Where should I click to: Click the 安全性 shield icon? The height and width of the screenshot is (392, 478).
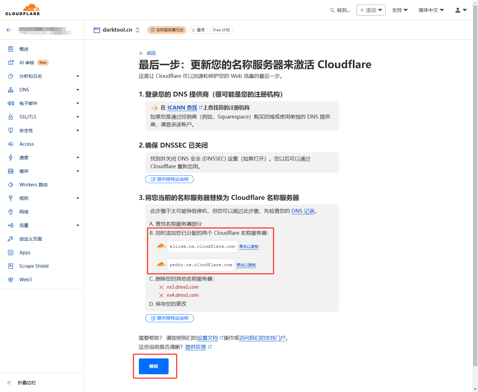[x=11, y=130]
